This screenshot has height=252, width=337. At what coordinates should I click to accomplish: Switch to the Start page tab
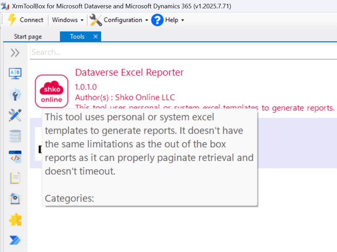point(28,37)
